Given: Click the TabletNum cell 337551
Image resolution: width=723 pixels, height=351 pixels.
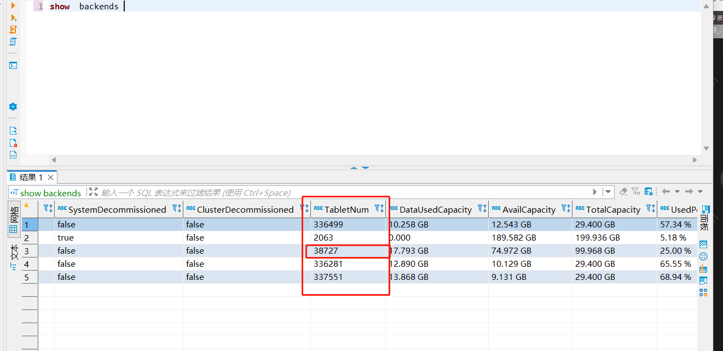Looking at the screenshot, I should coord(348,277).
